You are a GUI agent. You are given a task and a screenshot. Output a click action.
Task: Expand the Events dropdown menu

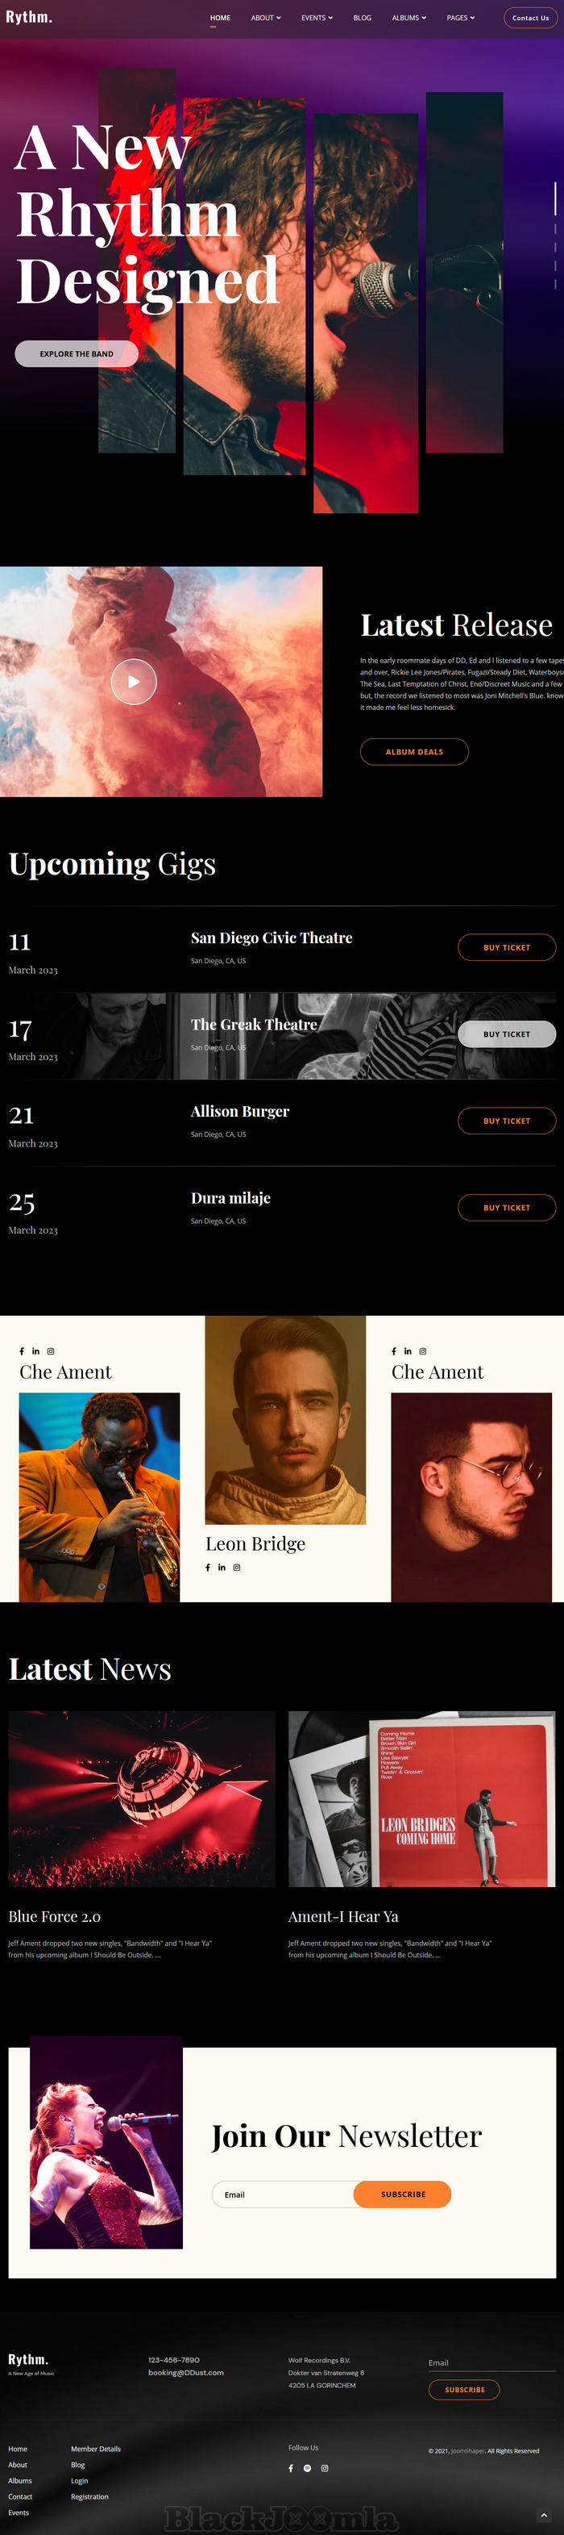pyautogui.click(x=317, y=18)
